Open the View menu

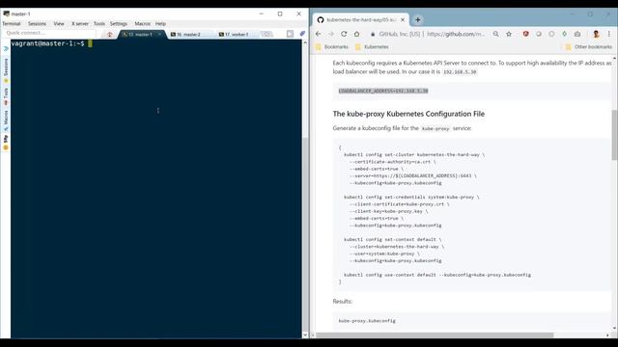coord(59,23)
